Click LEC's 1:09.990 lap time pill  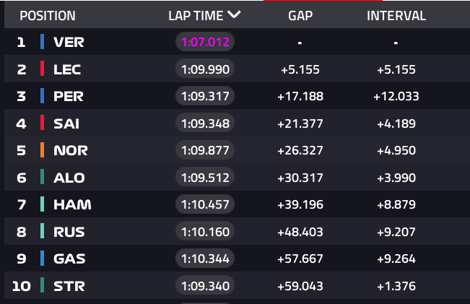tap(205, 69)
